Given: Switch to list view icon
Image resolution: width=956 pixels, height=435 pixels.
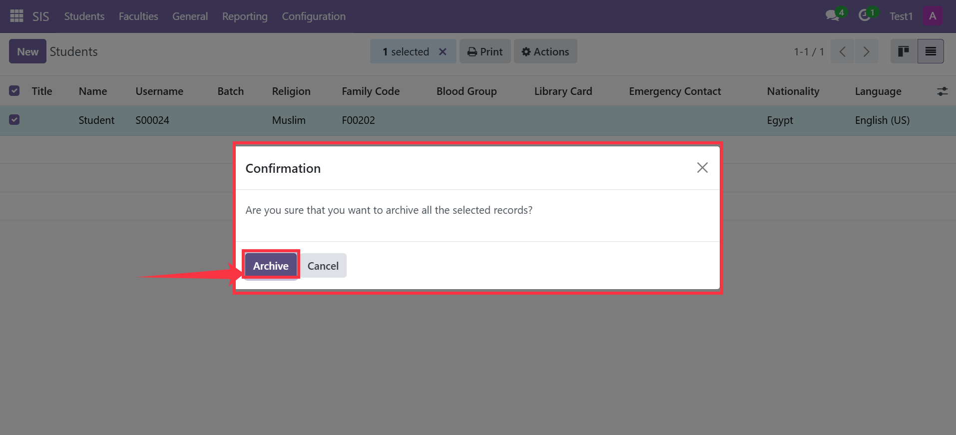Looking at the screenshot, I should click(x=931, y=51).
